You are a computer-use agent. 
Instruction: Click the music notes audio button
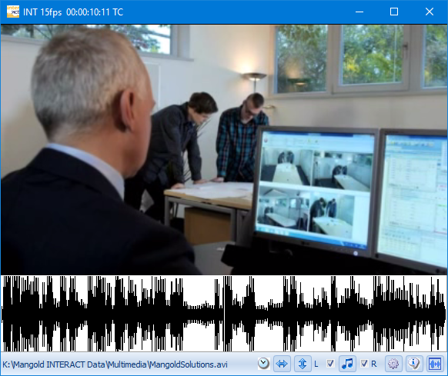(x=347, y=364)
